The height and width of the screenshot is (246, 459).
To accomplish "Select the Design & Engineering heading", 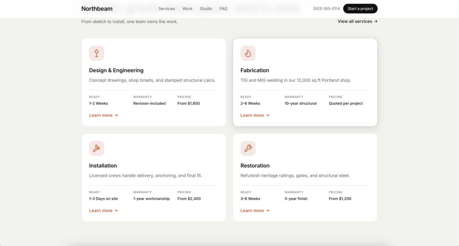I will pos(116,70).
